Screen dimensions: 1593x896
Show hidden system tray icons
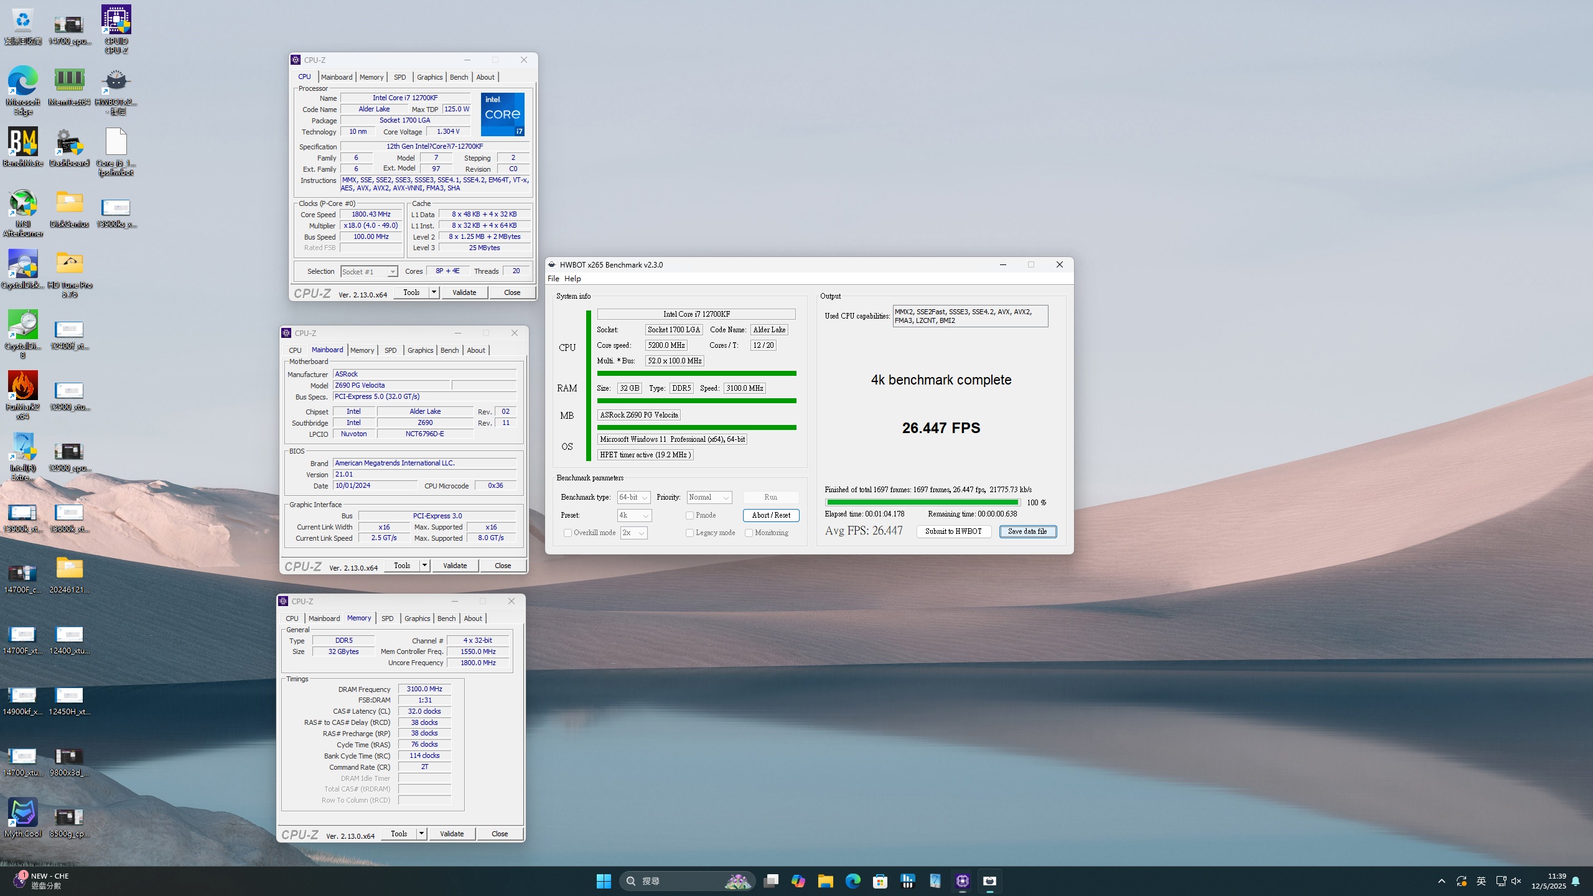tap(1442, 881)
